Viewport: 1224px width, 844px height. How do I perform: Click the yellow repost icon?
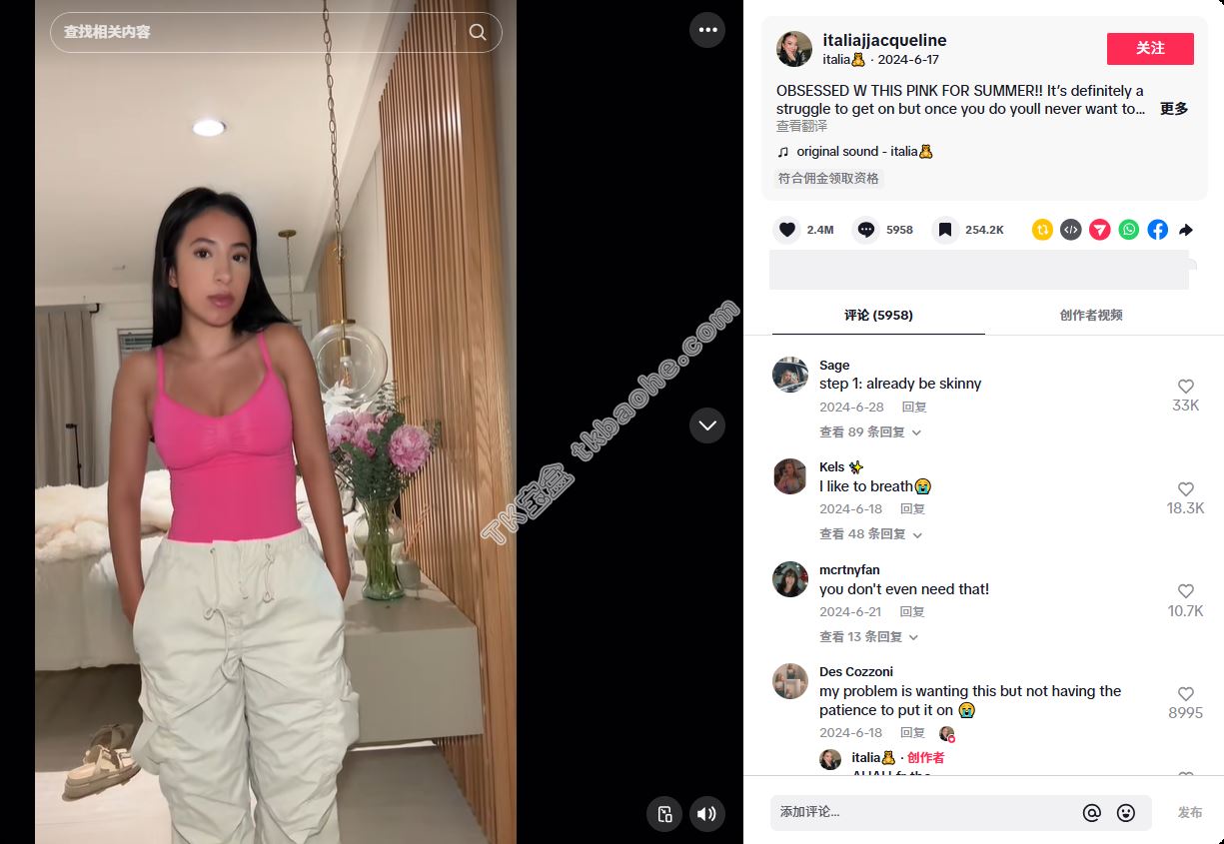coord(1042,230)
